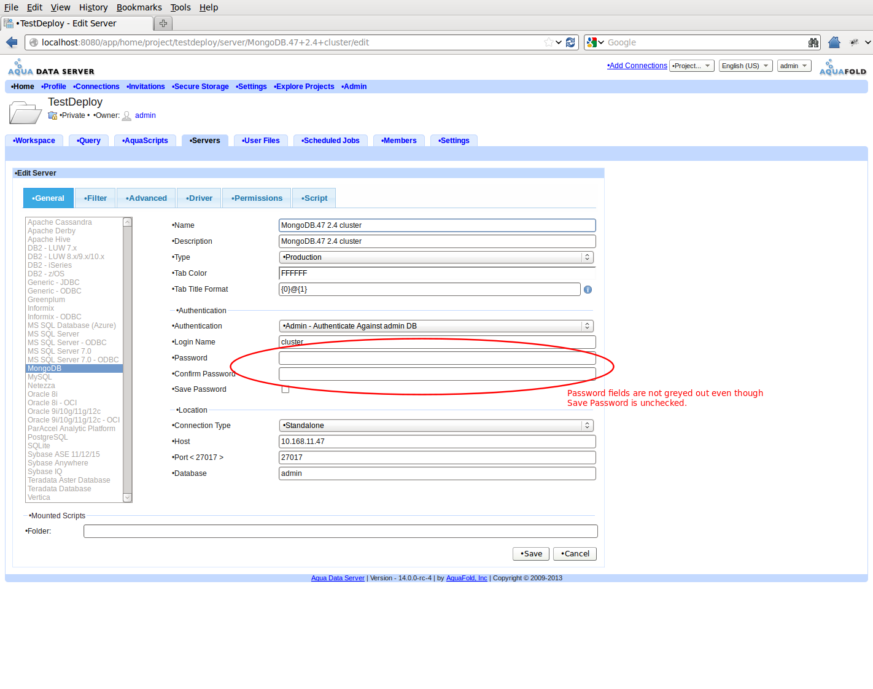Switch to the Filter tab

95,198
